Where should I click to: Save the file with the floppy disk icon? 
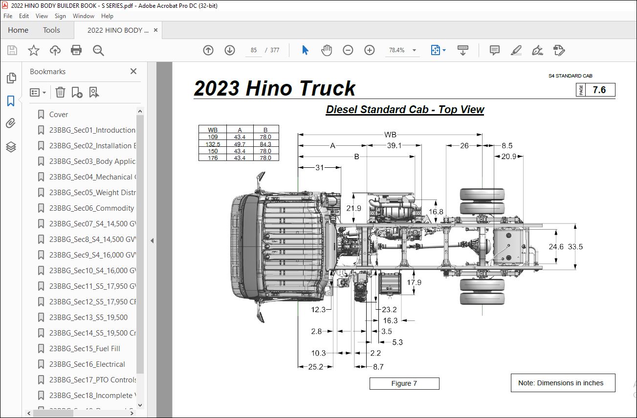(12, 50)
